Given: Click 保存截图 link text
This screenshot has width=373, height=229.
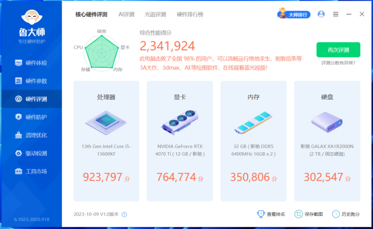Looking at the screenshot, I should tap(313, 214).
